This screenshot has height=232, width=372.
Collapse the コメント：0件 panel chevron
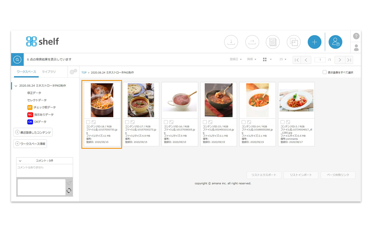(20, 161)
